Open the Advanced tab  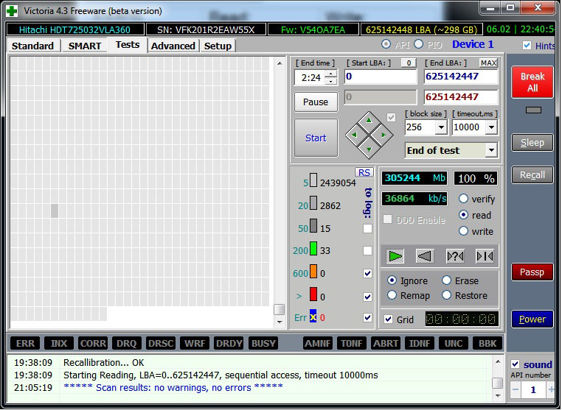[173, 46]
